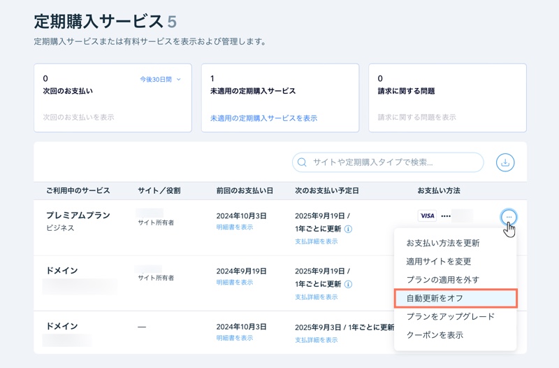Open the 今後30日間 period dropdown
This screenshot has height=368, width=559.
coord(161,79)
